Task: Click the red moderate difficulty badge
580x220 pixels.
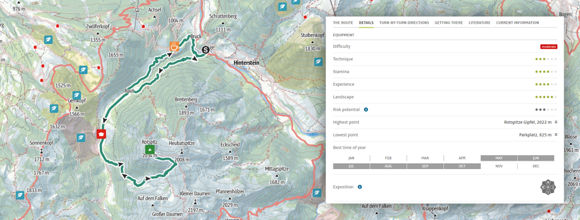Action: (548, 47)
